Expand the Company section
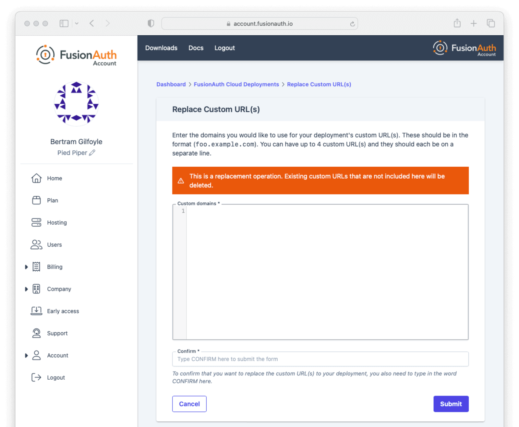This screenshot has height=427, width=519. pos(27,289)
